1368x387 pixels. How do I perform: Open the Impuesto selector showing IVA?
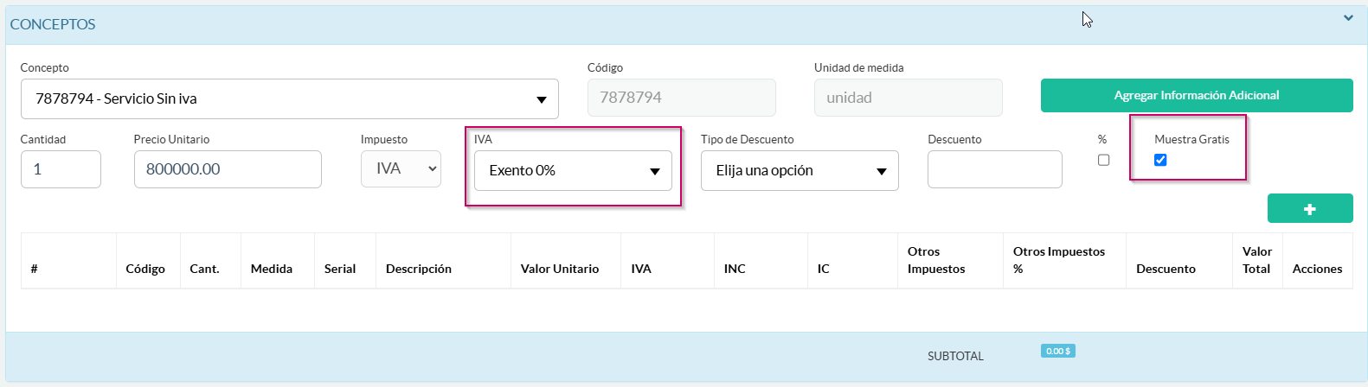tap(401, 169)
